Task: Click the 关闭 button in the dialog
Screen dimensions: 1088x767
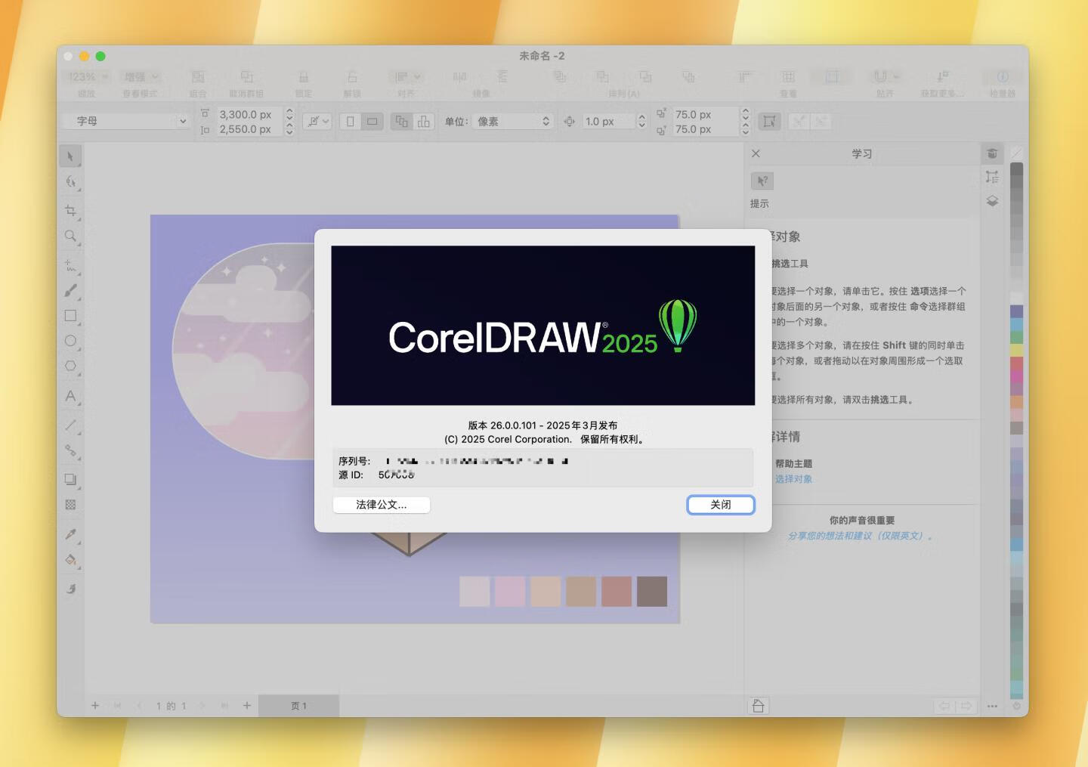Action: pyautogui.click(x=720, y=505)
